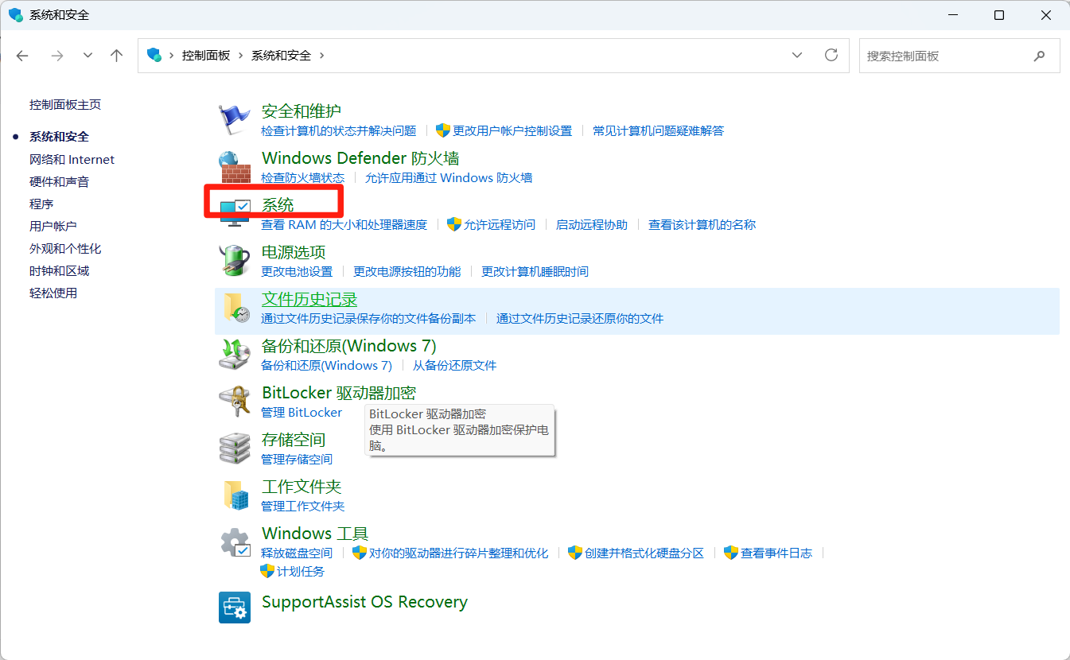This screenshot has height=660, width=1070.
Task: Click the shield icon beside 查看事件日志
Action: tap(731, 553)
